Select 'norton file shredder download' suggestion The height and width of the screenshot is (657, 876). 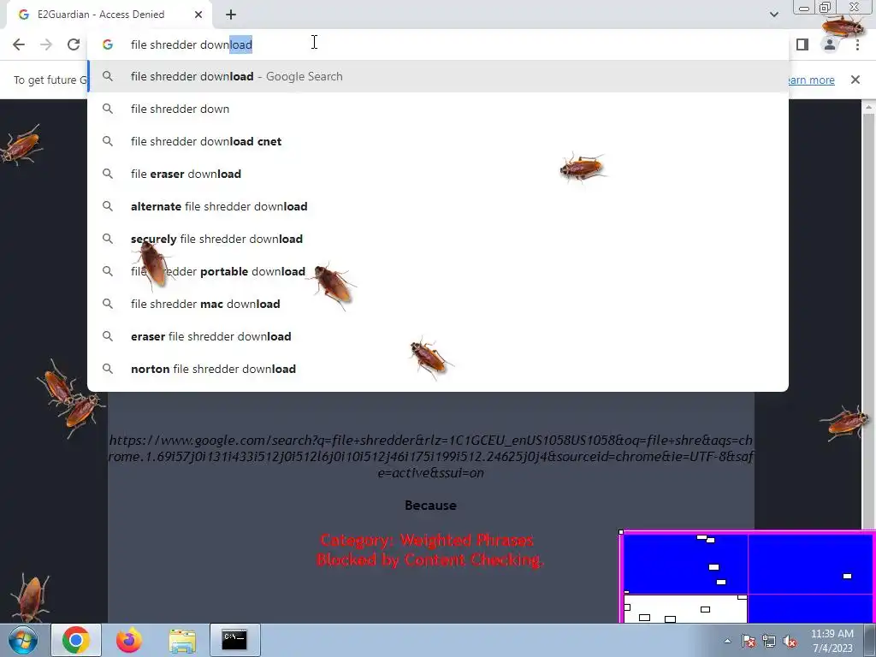tap(438, 369)
